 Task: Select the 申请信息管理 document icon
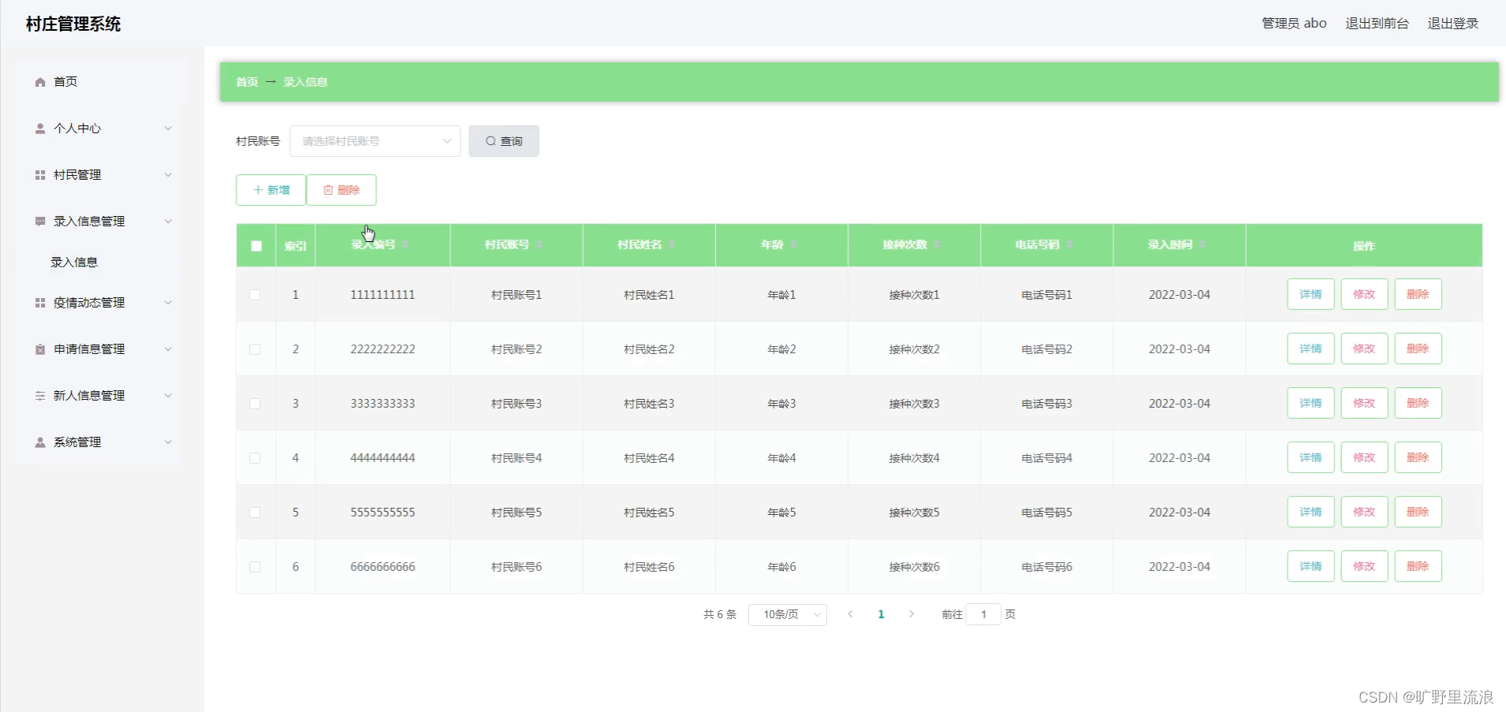[x=39, y=349]
